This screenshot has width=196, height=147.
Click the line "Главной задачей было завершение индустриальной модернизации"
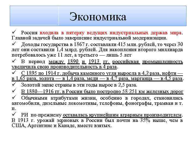coord(89,38)
